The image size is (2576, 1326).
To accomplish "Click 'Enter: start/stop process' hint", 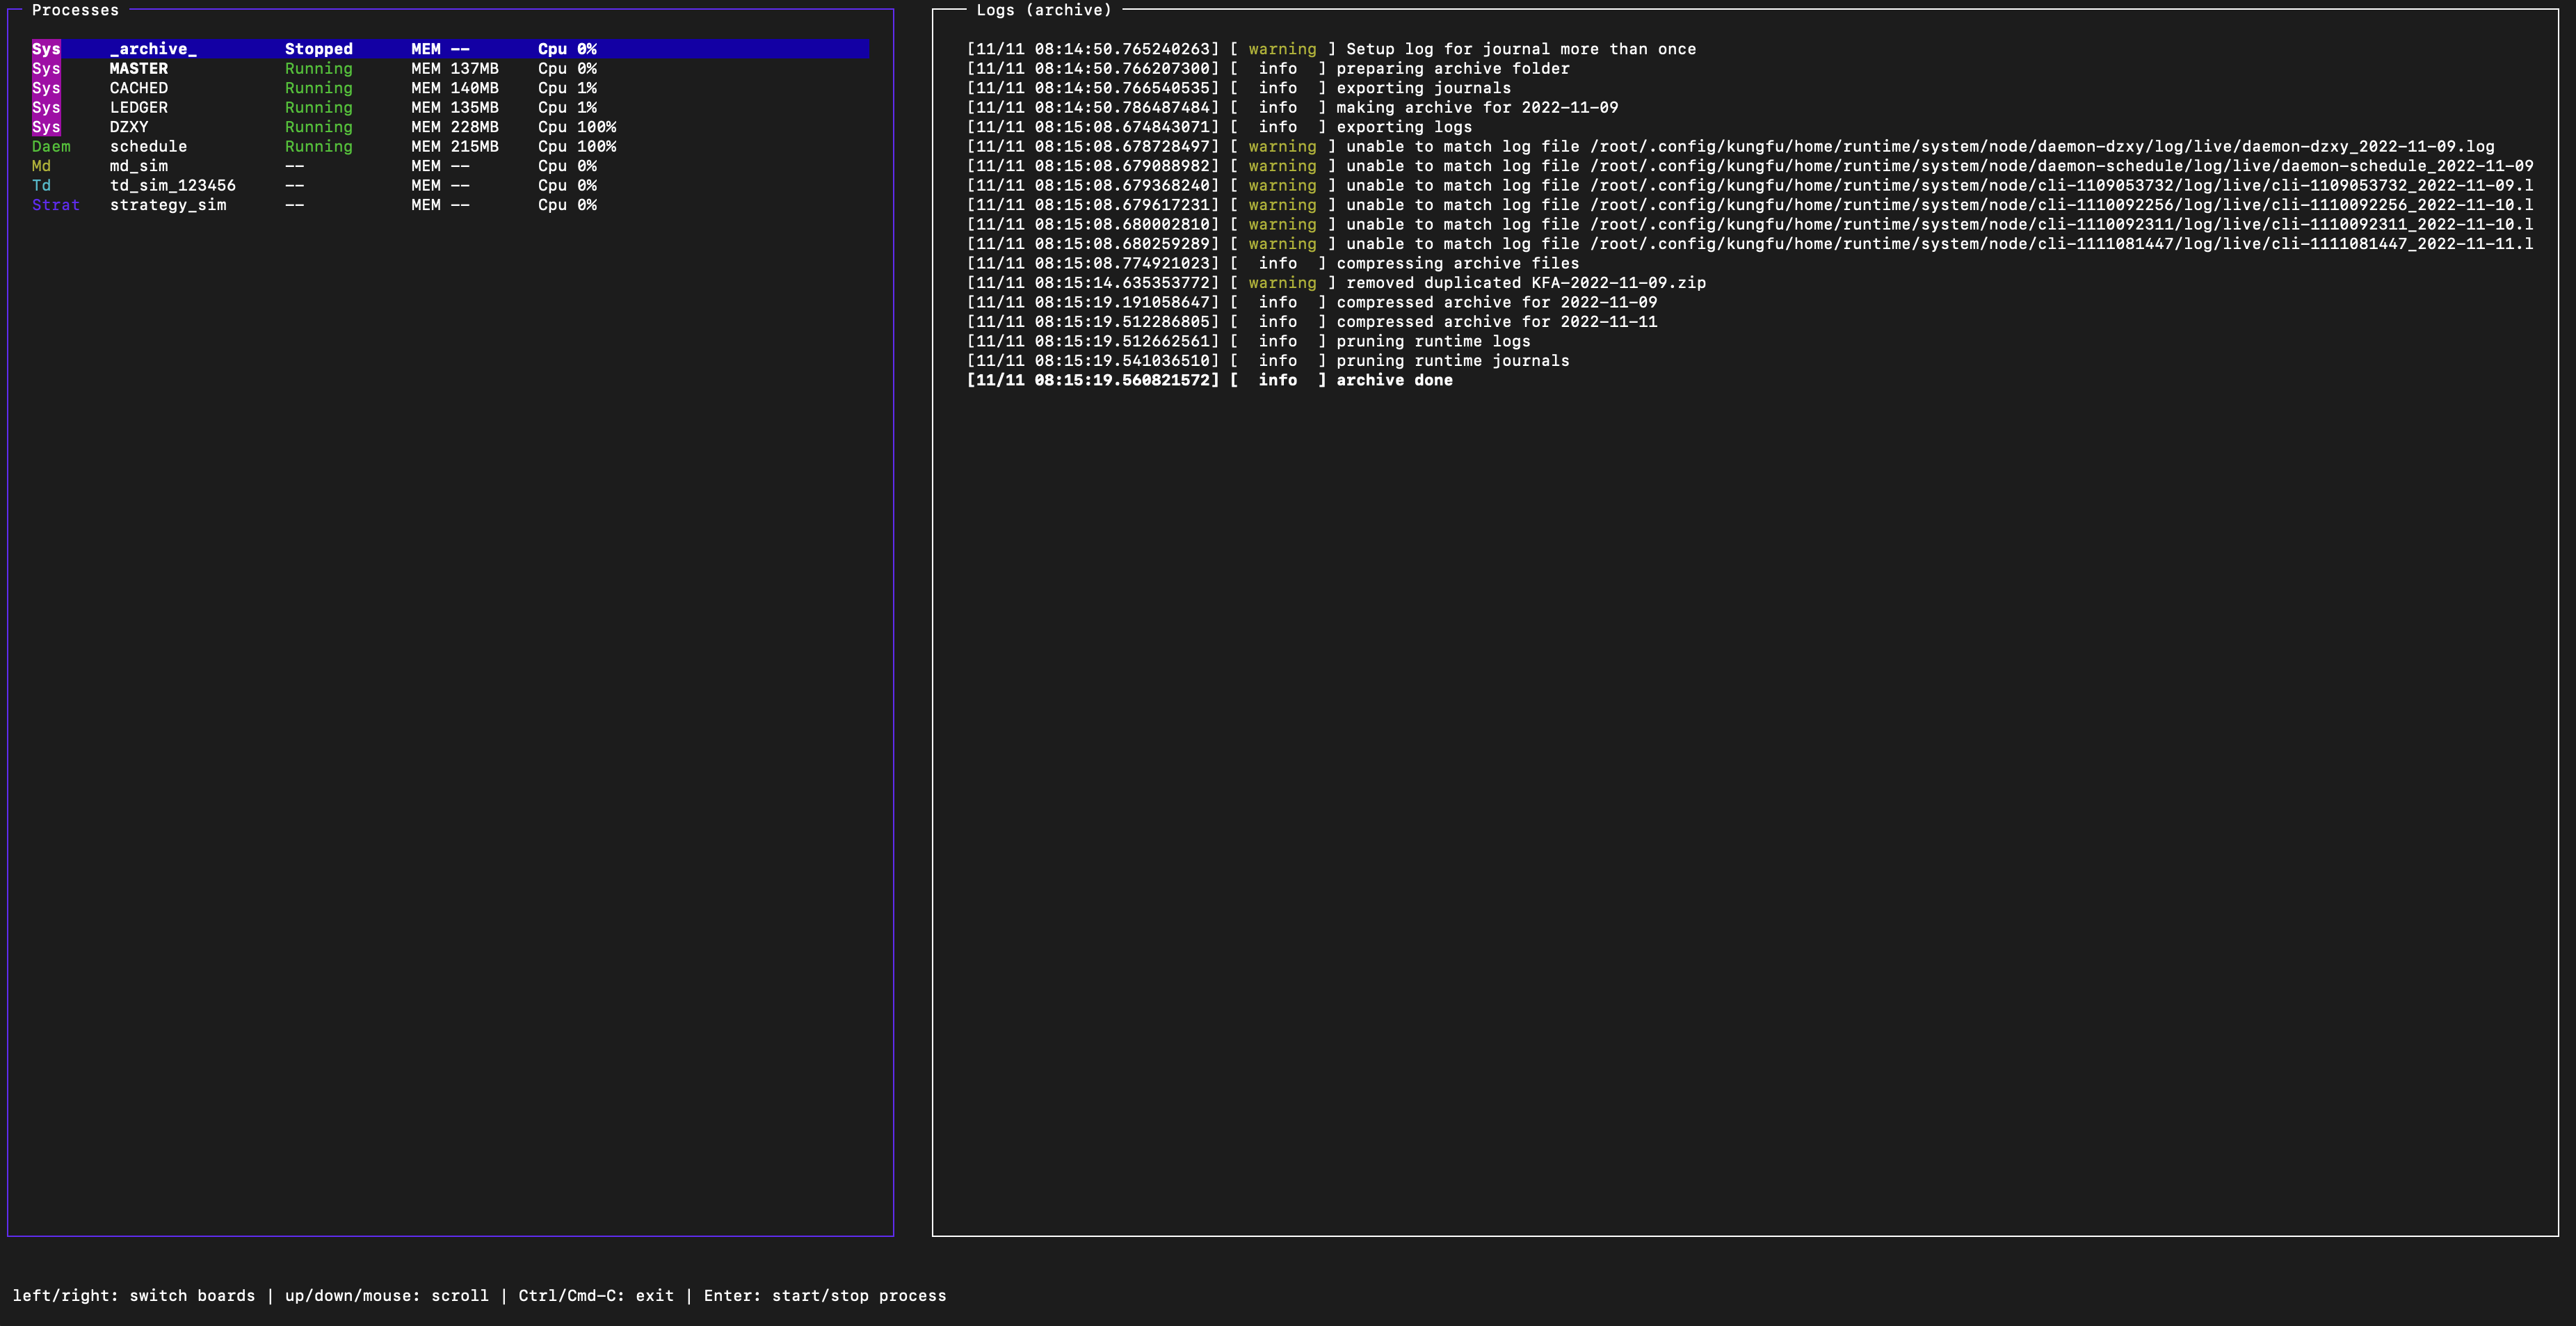I will (x=825, y=1296).
